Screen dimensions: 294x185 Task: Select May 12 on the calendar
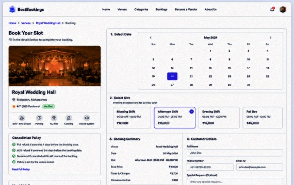coord(153,68)
